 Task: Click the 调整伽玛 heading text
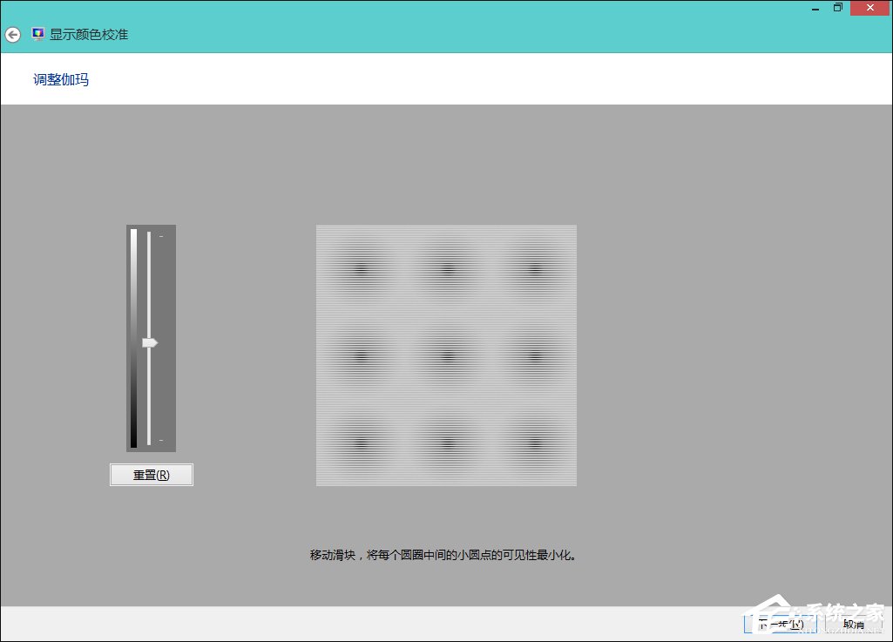[59, 79]
